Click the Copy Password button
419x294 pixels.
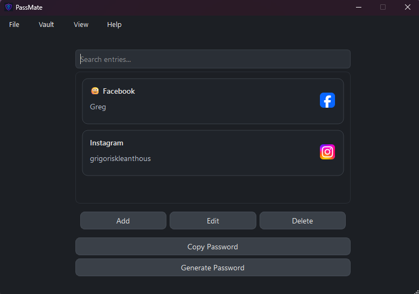(213, 247)
